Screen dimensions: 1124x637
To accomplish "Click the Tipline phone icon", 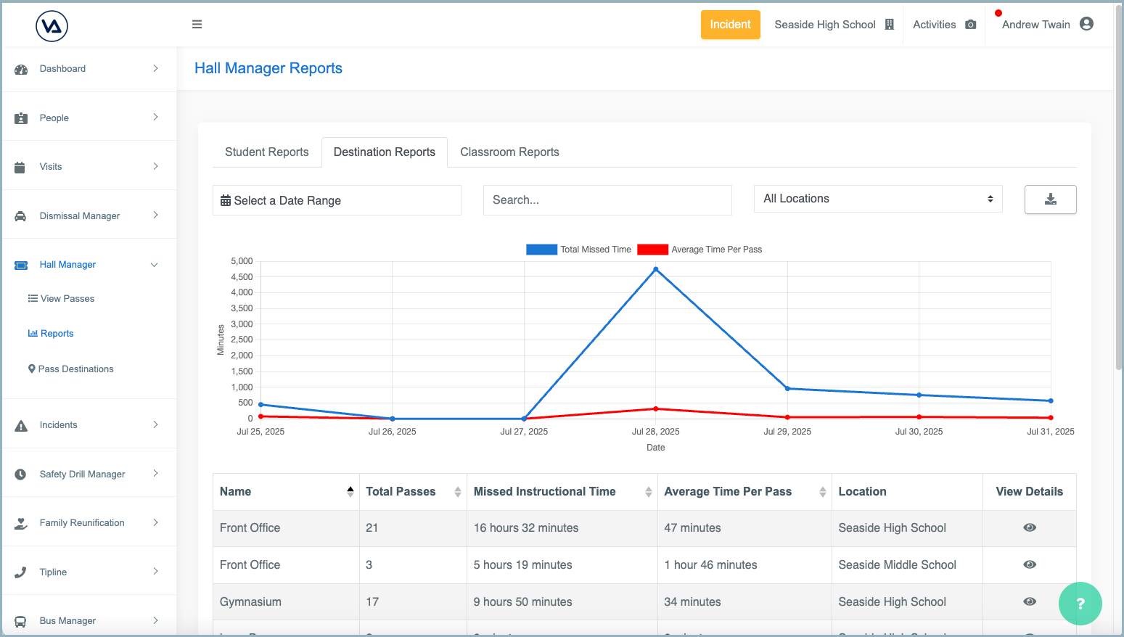I will tap(20, 572).
